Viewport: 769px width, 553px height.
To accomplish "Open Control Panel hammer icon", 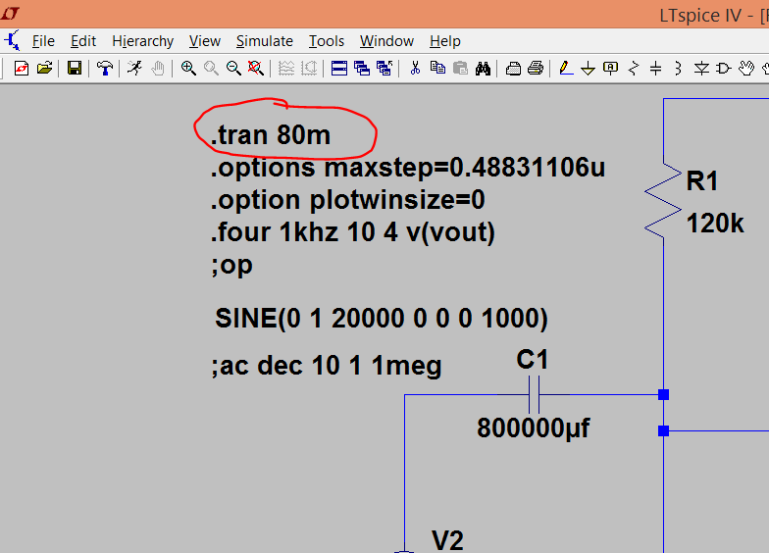I will [x=104, y=69].
